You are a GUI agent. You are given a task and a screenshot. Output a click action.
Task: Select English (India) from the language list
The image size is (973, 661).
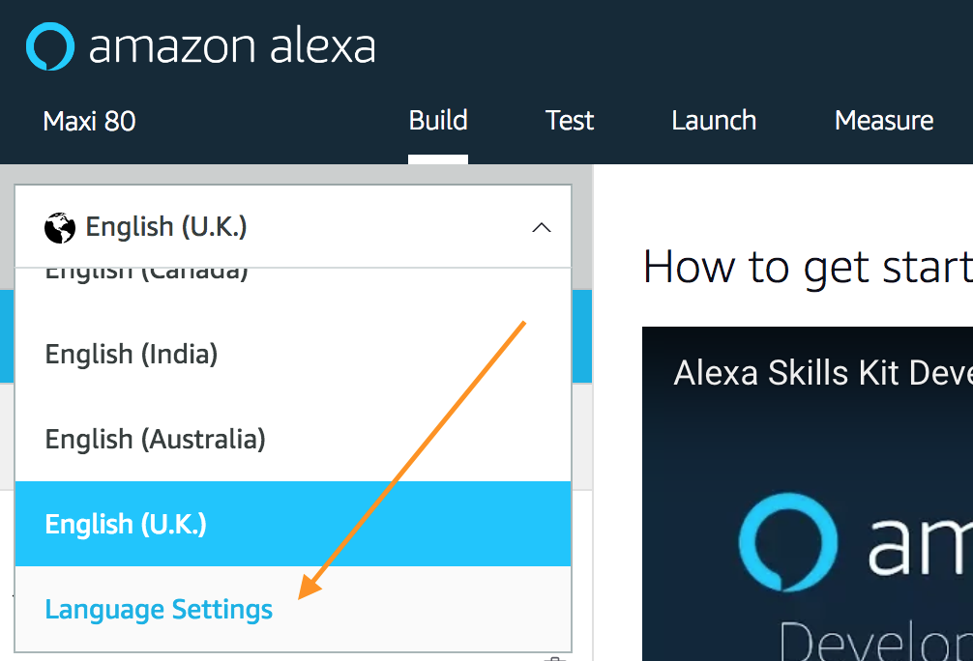coord(131,354)
